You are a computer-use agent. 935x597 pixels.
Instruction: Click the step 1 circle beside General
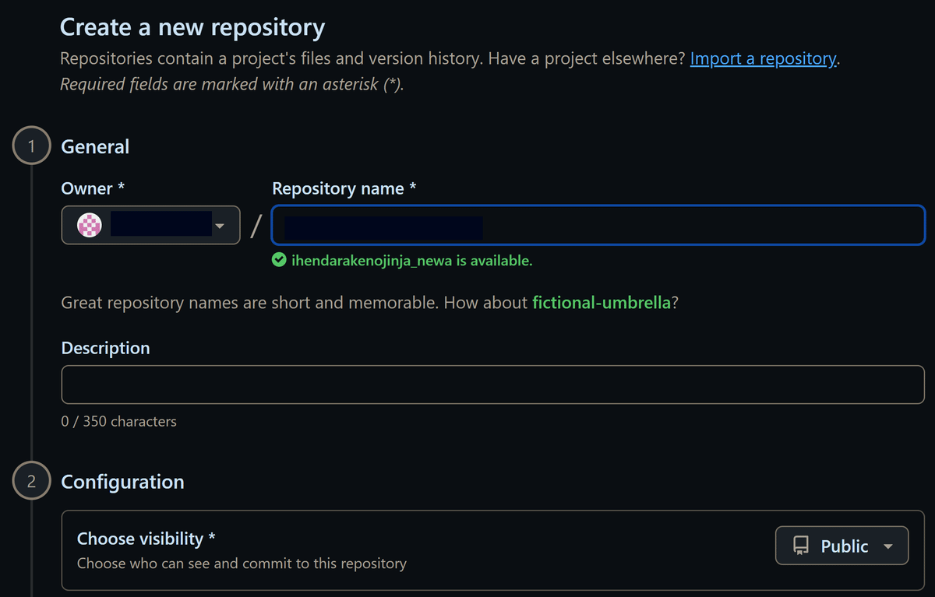(31, 145)
